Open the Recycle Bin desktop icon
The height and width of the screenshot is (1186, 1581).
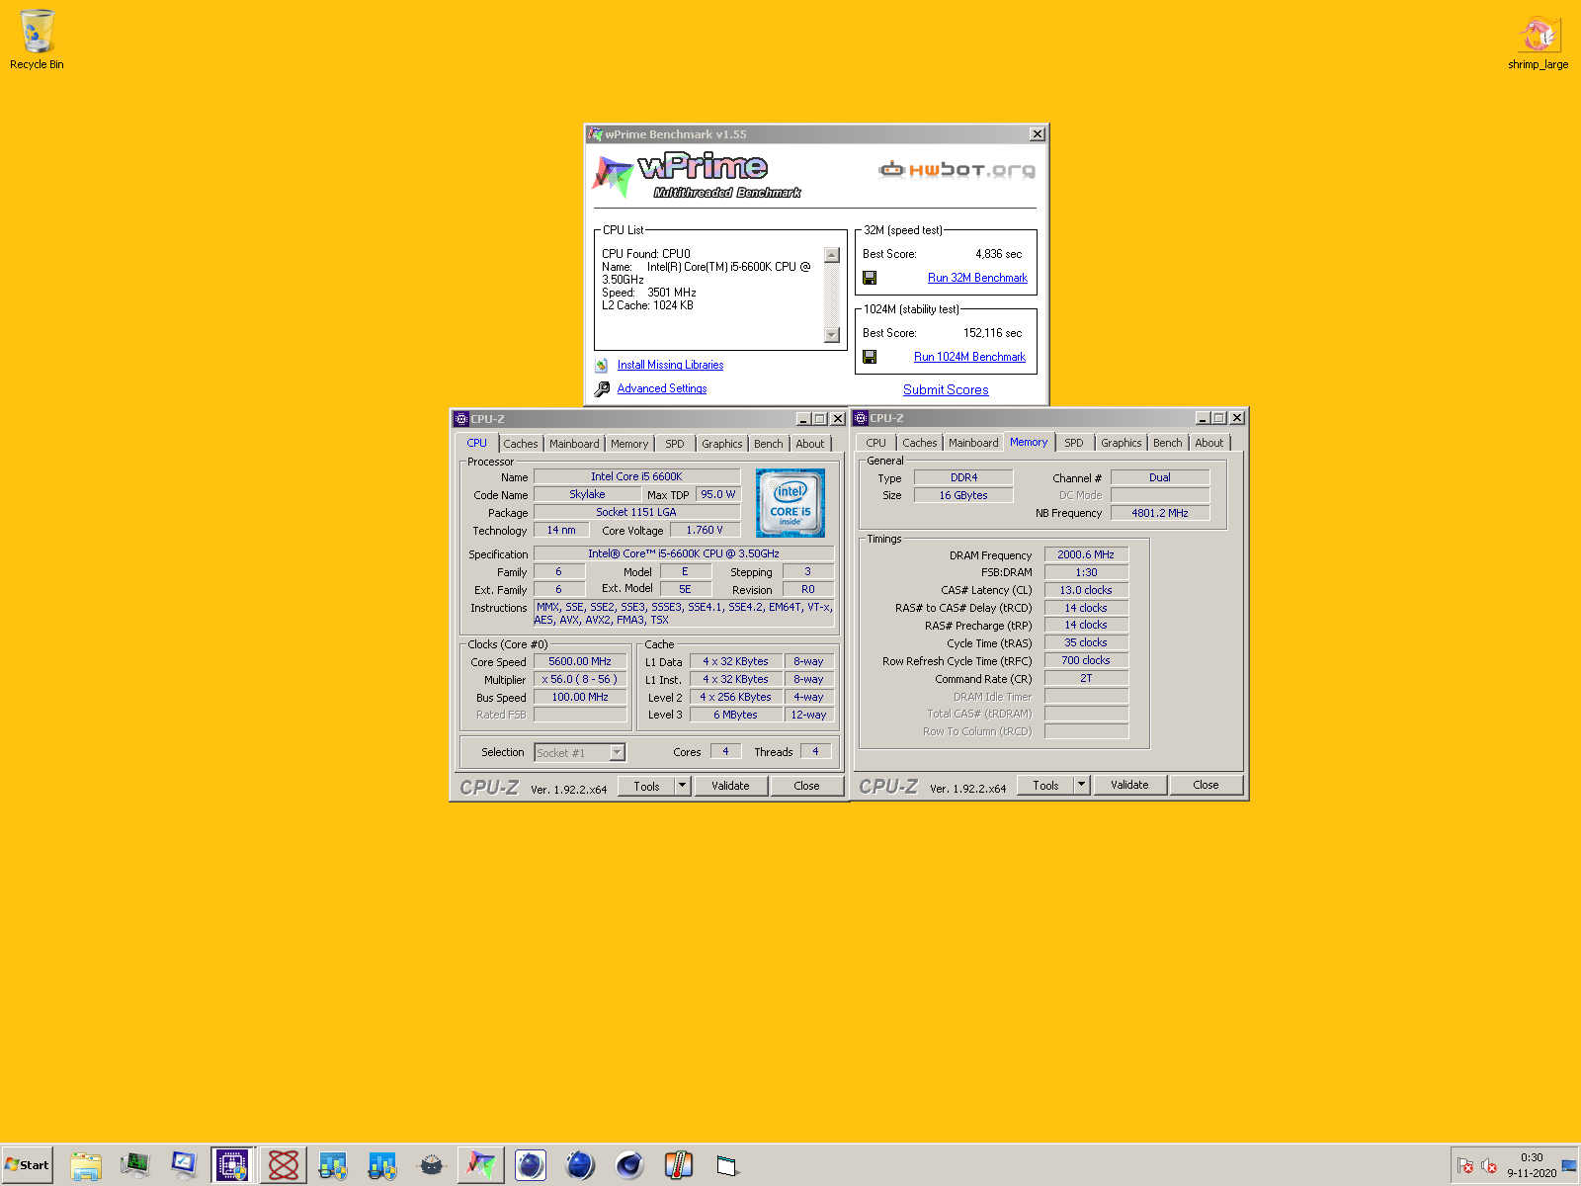(x=37, y=40)
